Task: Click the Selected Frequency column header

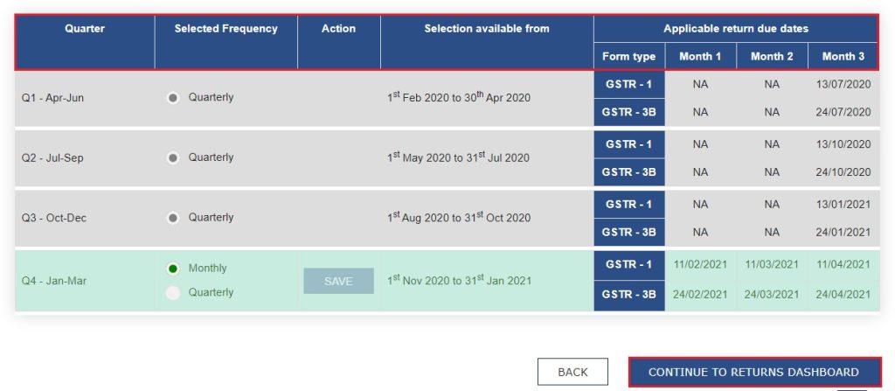Action: point(225,29)
